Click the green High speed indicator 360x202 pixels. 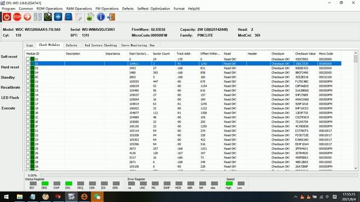click(229, 183)
